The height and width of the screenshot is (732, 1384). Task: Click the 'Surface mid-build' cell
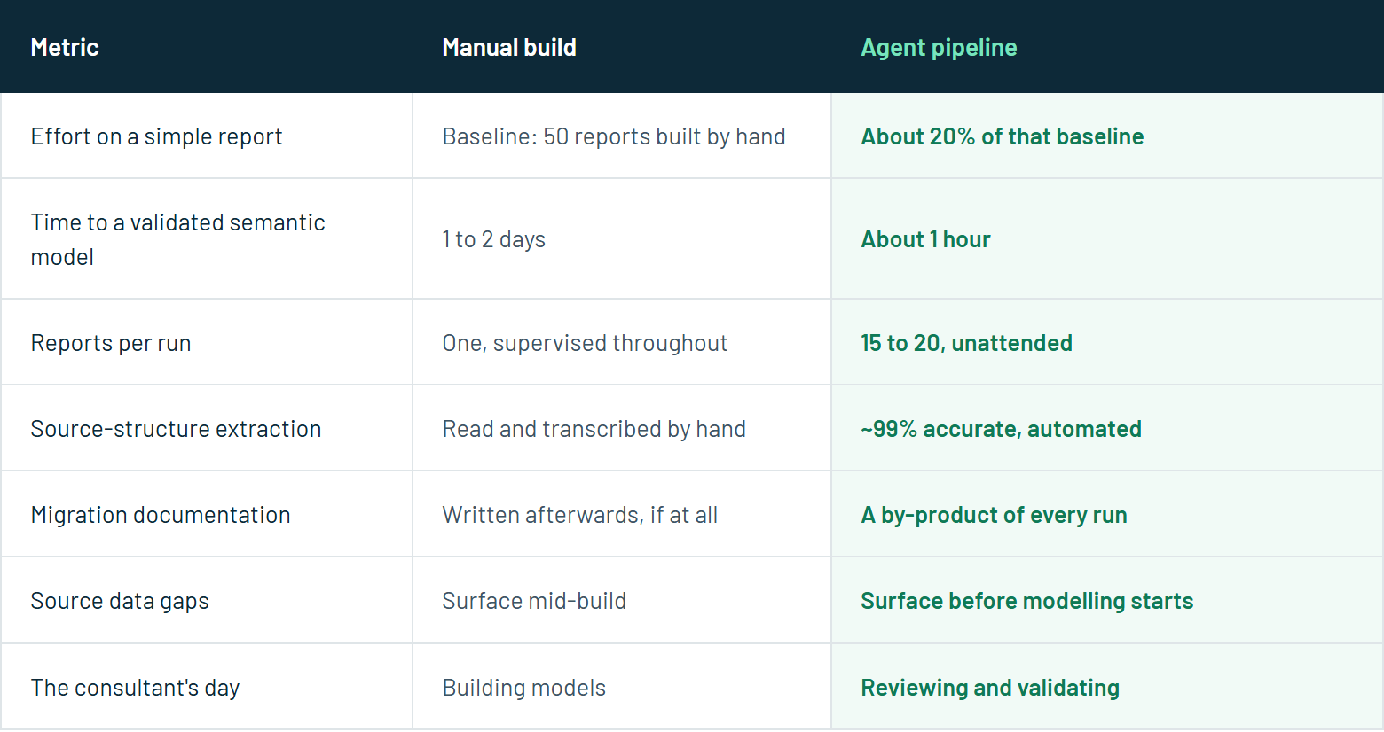coord(622,601)
